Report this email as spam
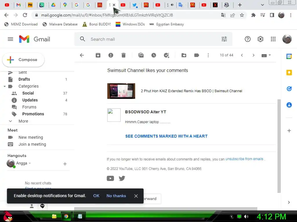Viewport: 297px width, 222px height. point(111,55)
